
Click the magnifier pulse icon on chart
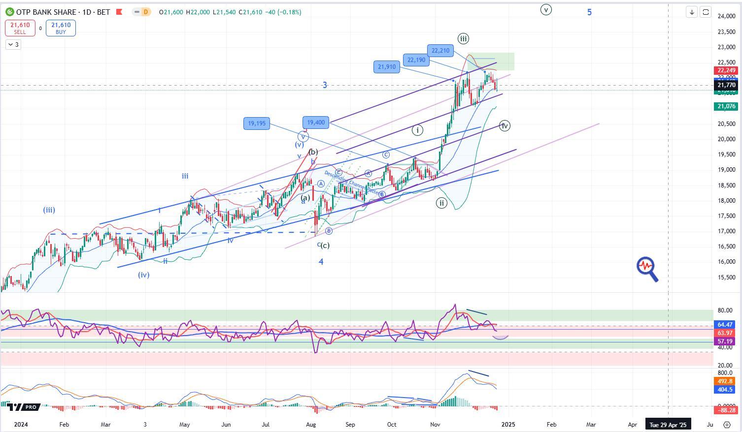click(647, 269)
